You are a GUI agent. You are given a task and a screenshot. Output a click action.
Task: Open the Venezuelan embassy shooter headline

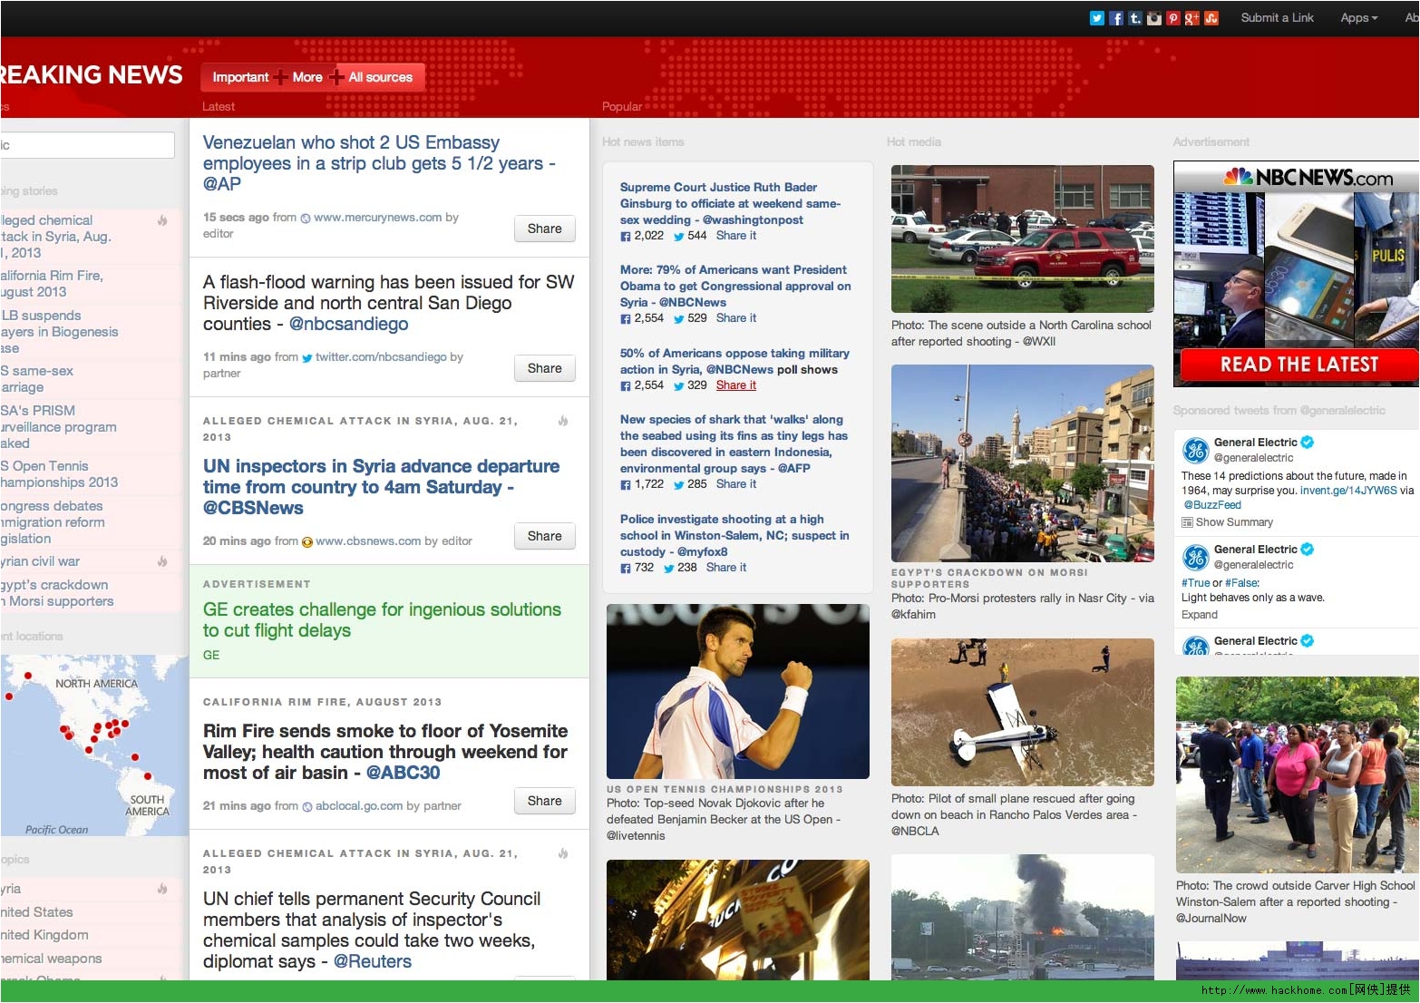pyautogui.click(x=379, y=163)
